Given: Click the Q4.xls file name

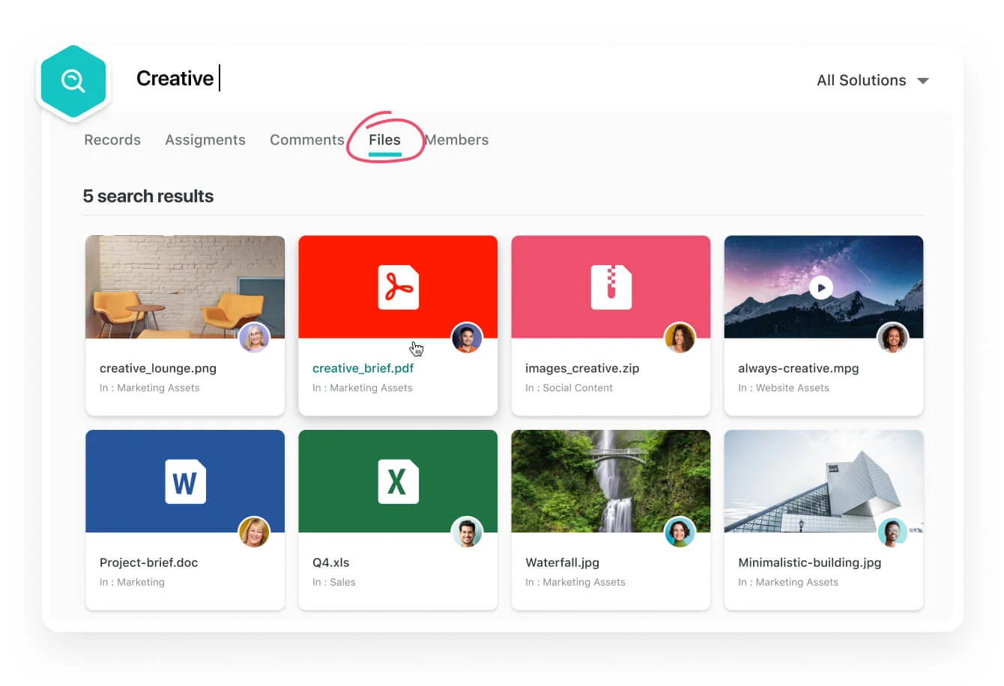Looking at the screenshot, I should 331,562.
